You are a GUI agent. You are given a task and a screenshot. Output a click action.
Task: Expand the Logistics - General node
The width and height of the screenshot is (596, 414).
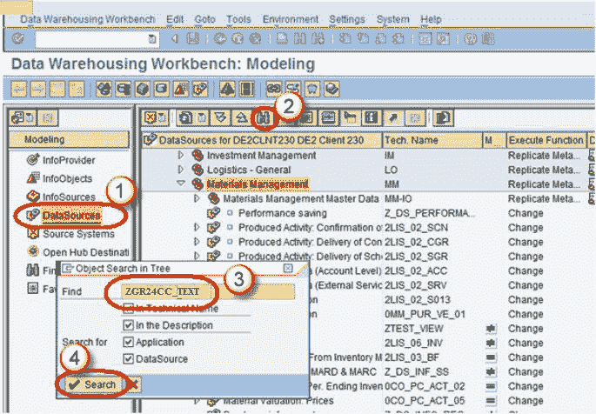pyautogui.click(x=181, y=170)
